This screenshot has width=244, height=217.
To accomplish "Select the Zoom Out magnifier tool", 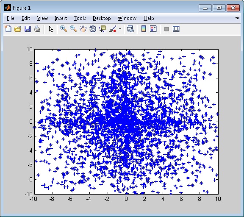I will click(73, 29).
